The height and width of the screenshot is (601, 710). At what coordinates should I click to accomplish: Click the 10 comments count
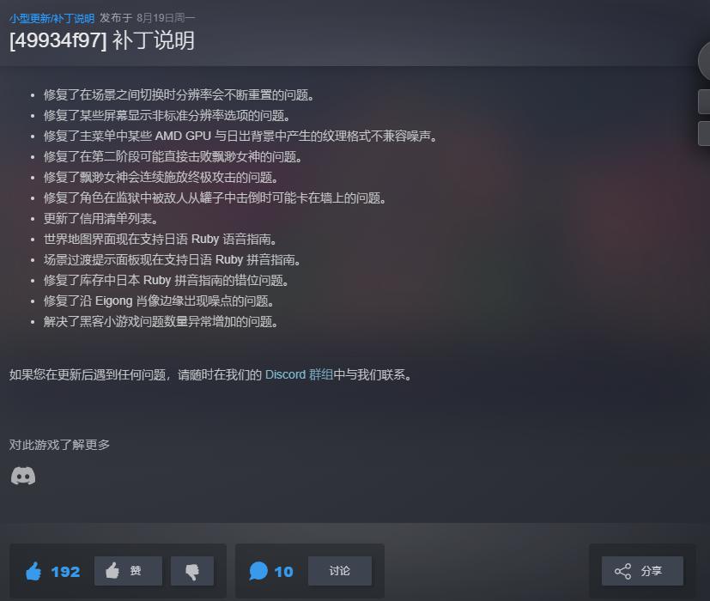coord(283,572)
